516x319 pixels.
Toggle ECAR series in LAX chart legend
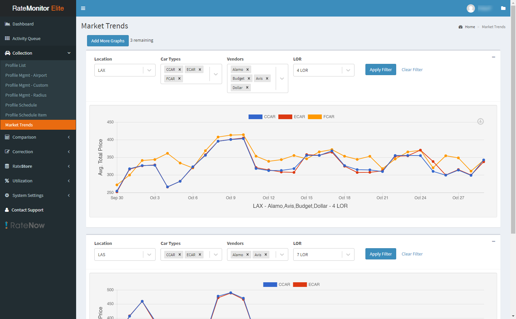[292, 117]
